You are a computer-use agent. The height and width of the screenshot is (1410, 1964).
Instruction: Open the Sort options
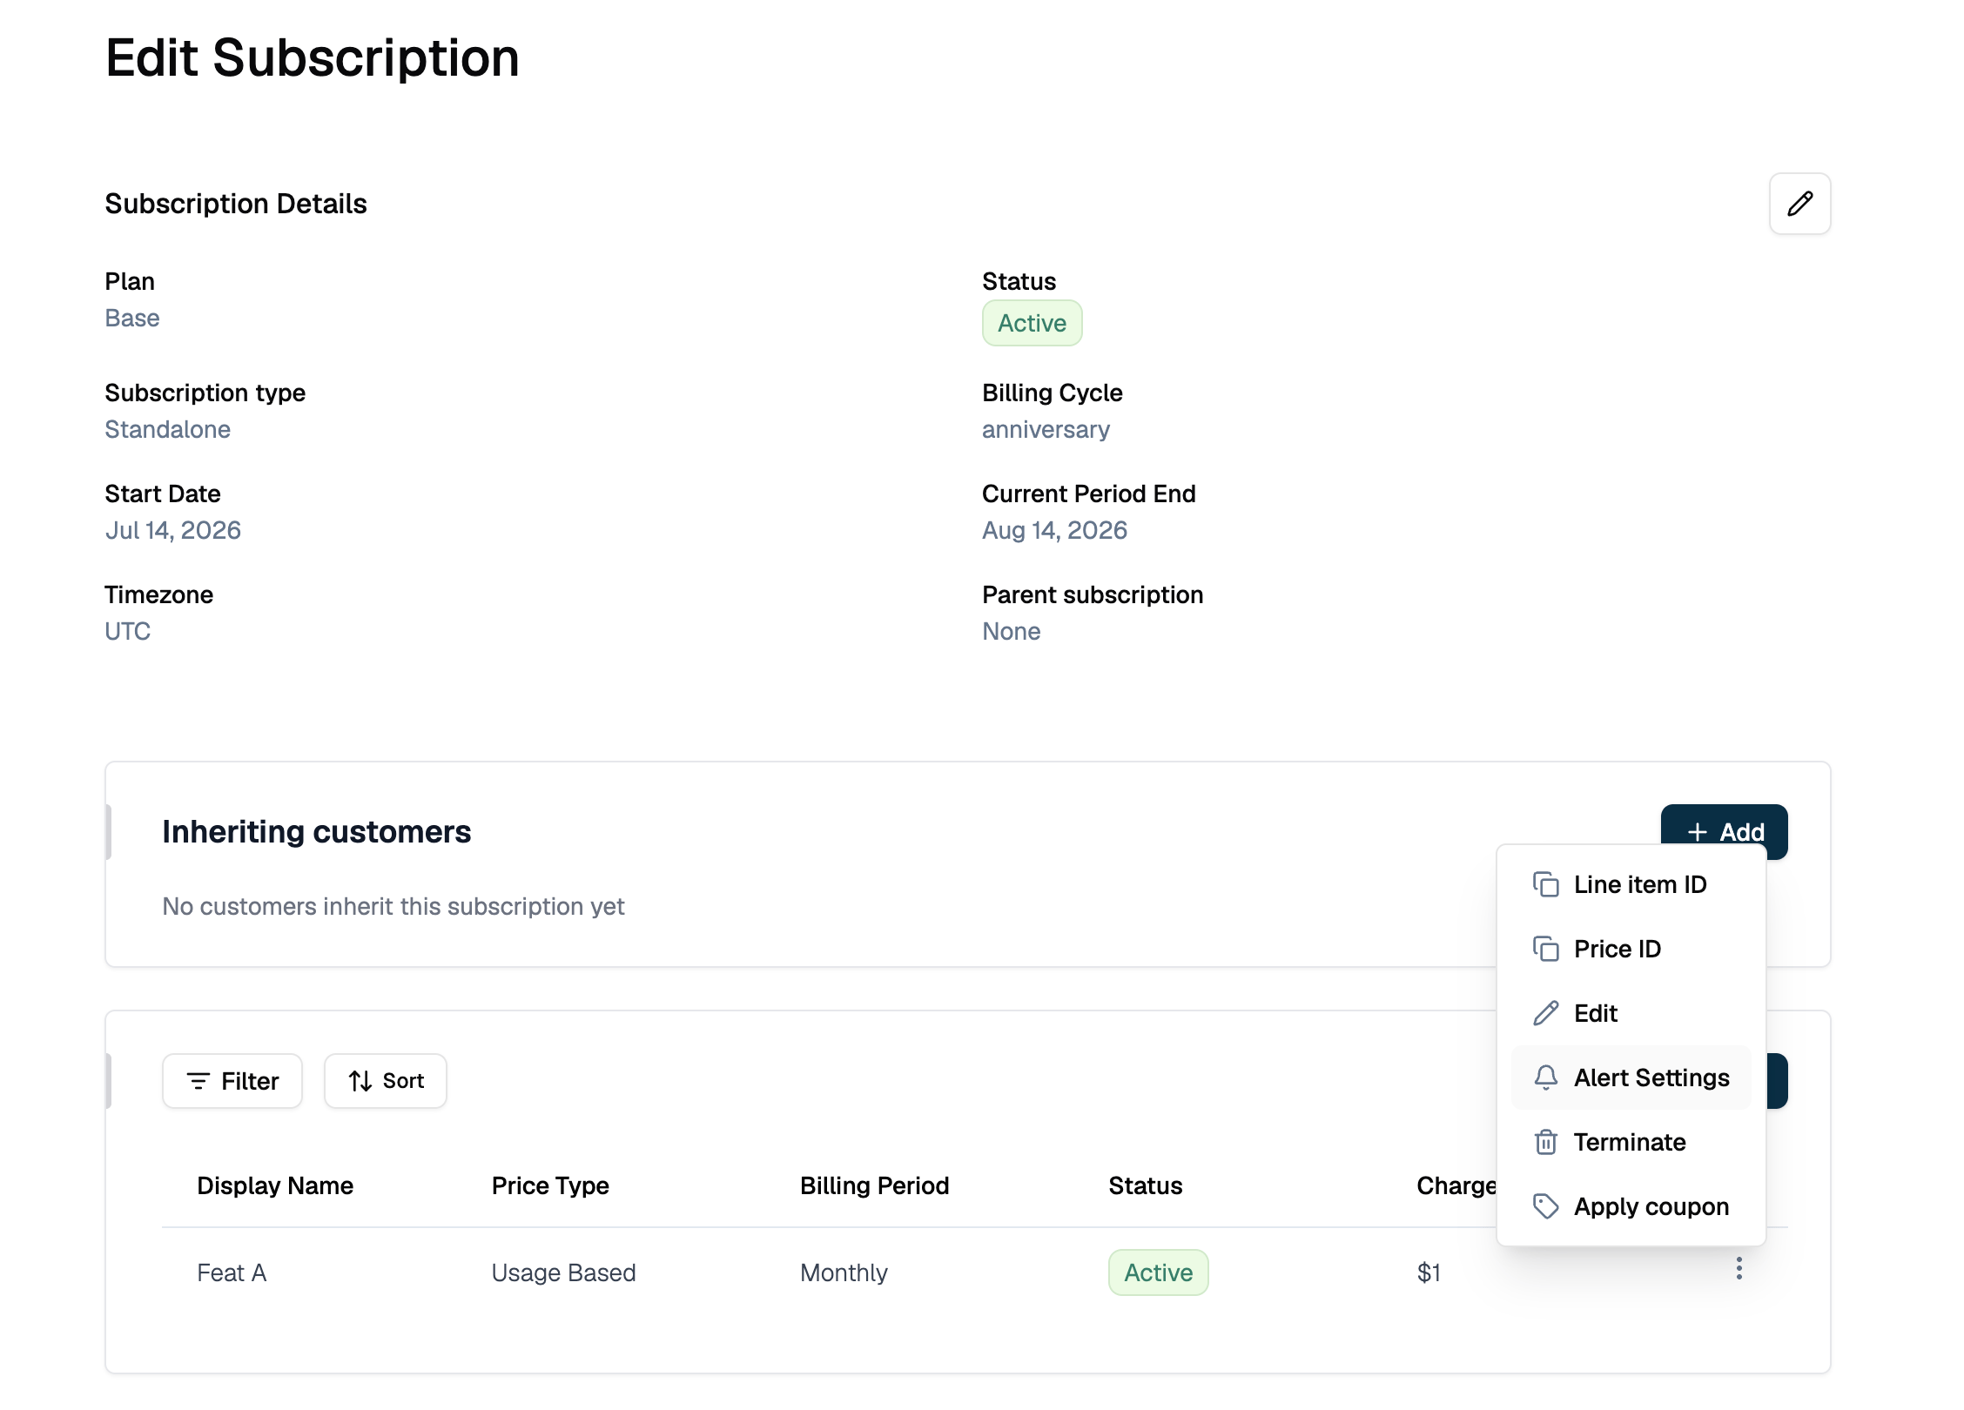click(386, 1081)
